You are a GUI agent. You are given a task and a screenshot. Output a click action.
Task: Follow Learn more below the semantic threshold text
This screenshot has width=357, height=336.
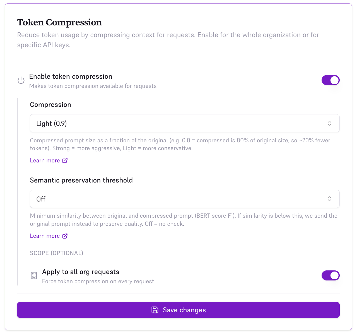45,236
